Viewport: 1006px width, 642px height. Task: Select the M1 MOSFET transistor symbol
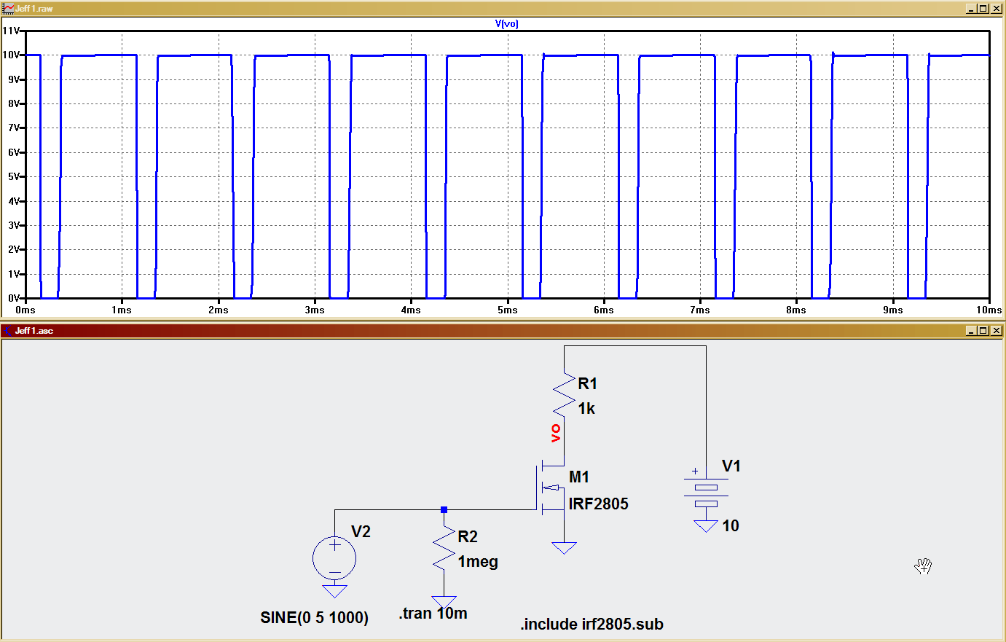[551, 488]
